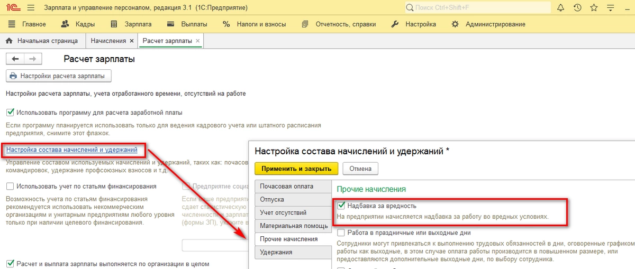Open the Администрирование section
The height and width of the screenshot is (269, 635).
pyautogui.click(x=488, y=24)
